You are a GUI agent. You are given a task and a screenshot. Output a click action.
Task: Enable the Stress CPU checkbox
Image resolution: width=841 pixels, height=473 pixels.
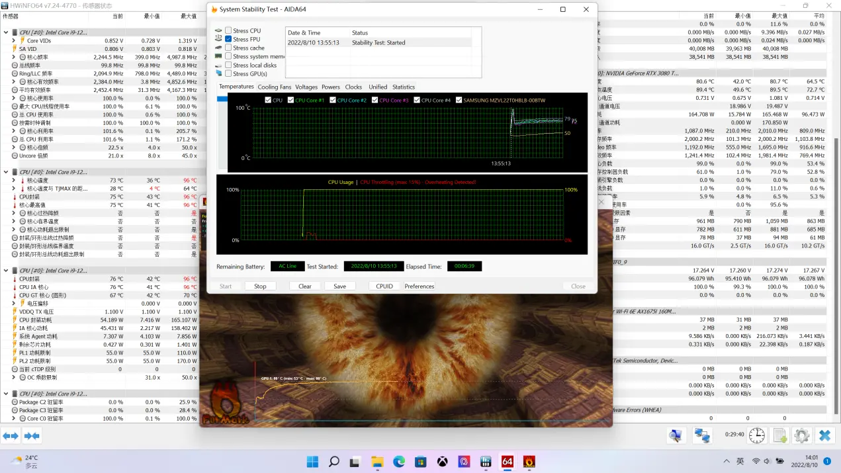228,30
